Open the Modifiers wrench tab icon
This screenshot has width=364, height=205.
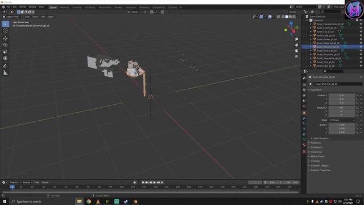304,118
